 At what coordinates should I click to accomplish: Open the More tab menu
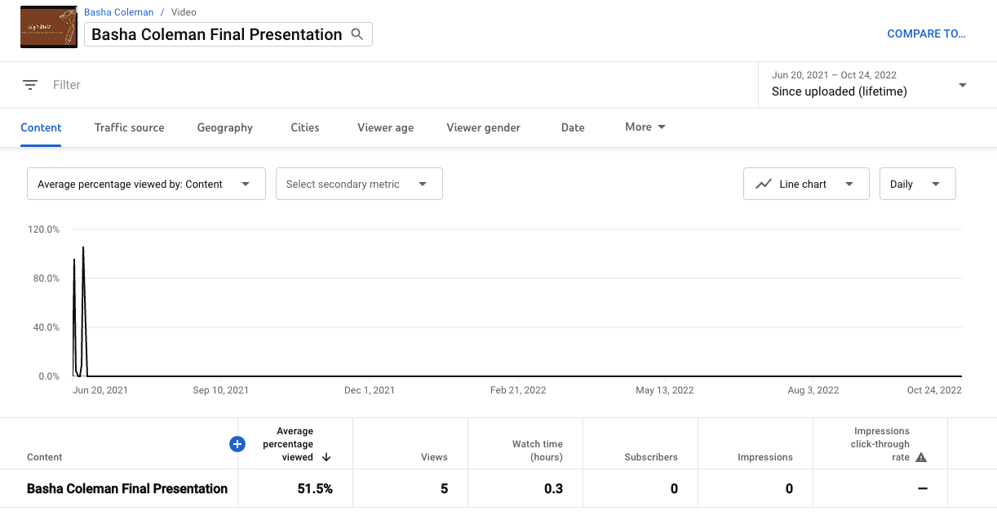(x=644, y=127)
